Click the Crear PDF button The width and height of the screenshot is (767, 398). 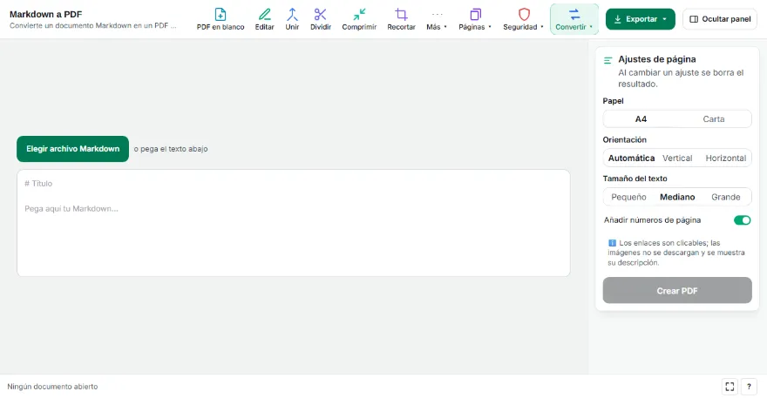(677, 290)
